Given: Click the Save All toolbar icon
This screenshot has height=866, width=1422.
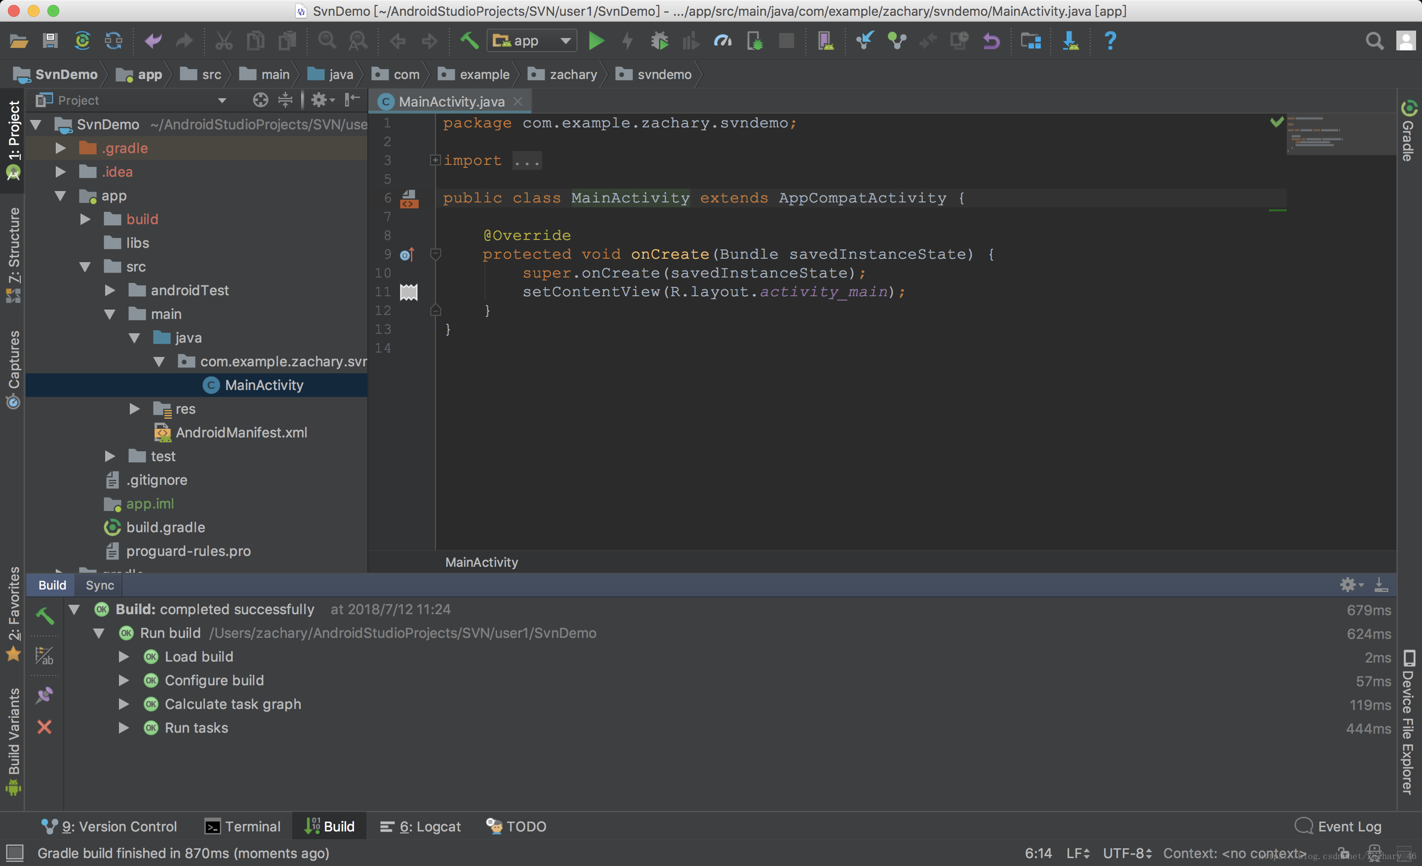Looking at the screenshot, I should coord(50,41).
